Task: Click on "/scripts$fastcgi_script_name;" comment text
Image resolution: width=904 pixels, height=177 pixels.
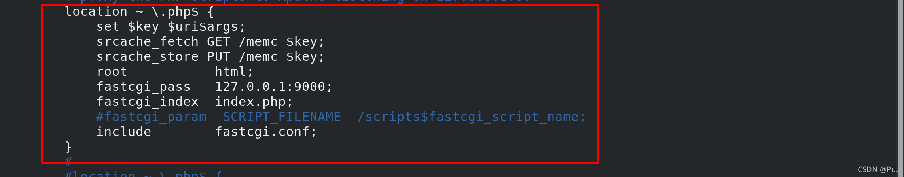Action: pyautogui.click(x=472, y=117)
